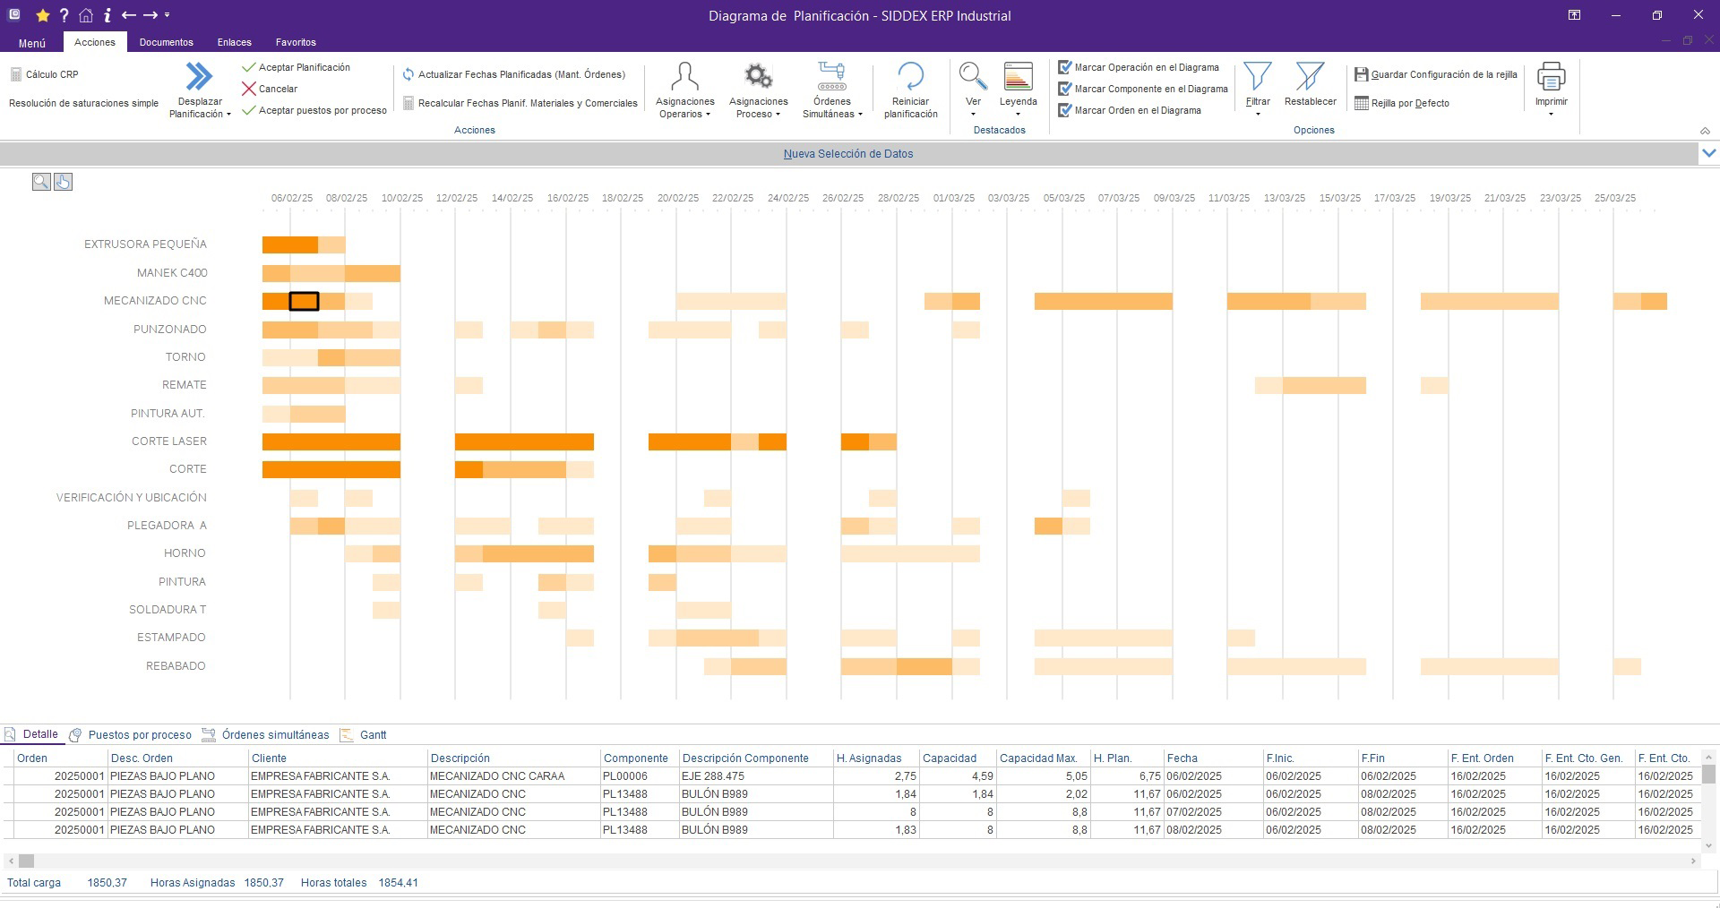Click the Restablecer filter icon
The image size is (1720, 908).
click(x=1310, y=77)
